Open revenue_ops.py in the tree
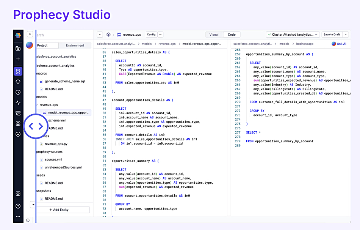Image resolution: width=360 pixels, height=230 pixels. pyautogui.click(x=56, y=144)
